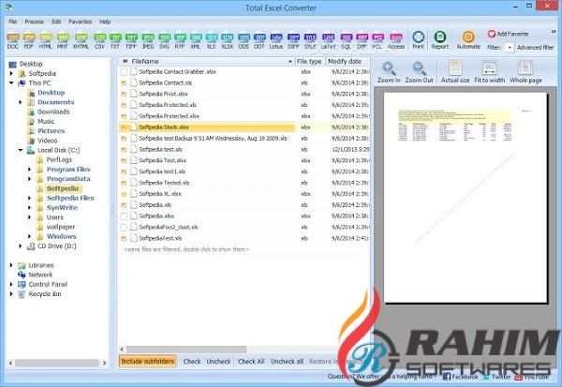Check SoftpediaFoo2_clust.xls checkbox
Viewport: 562px width, 387px height.
[x=124, y=228]
